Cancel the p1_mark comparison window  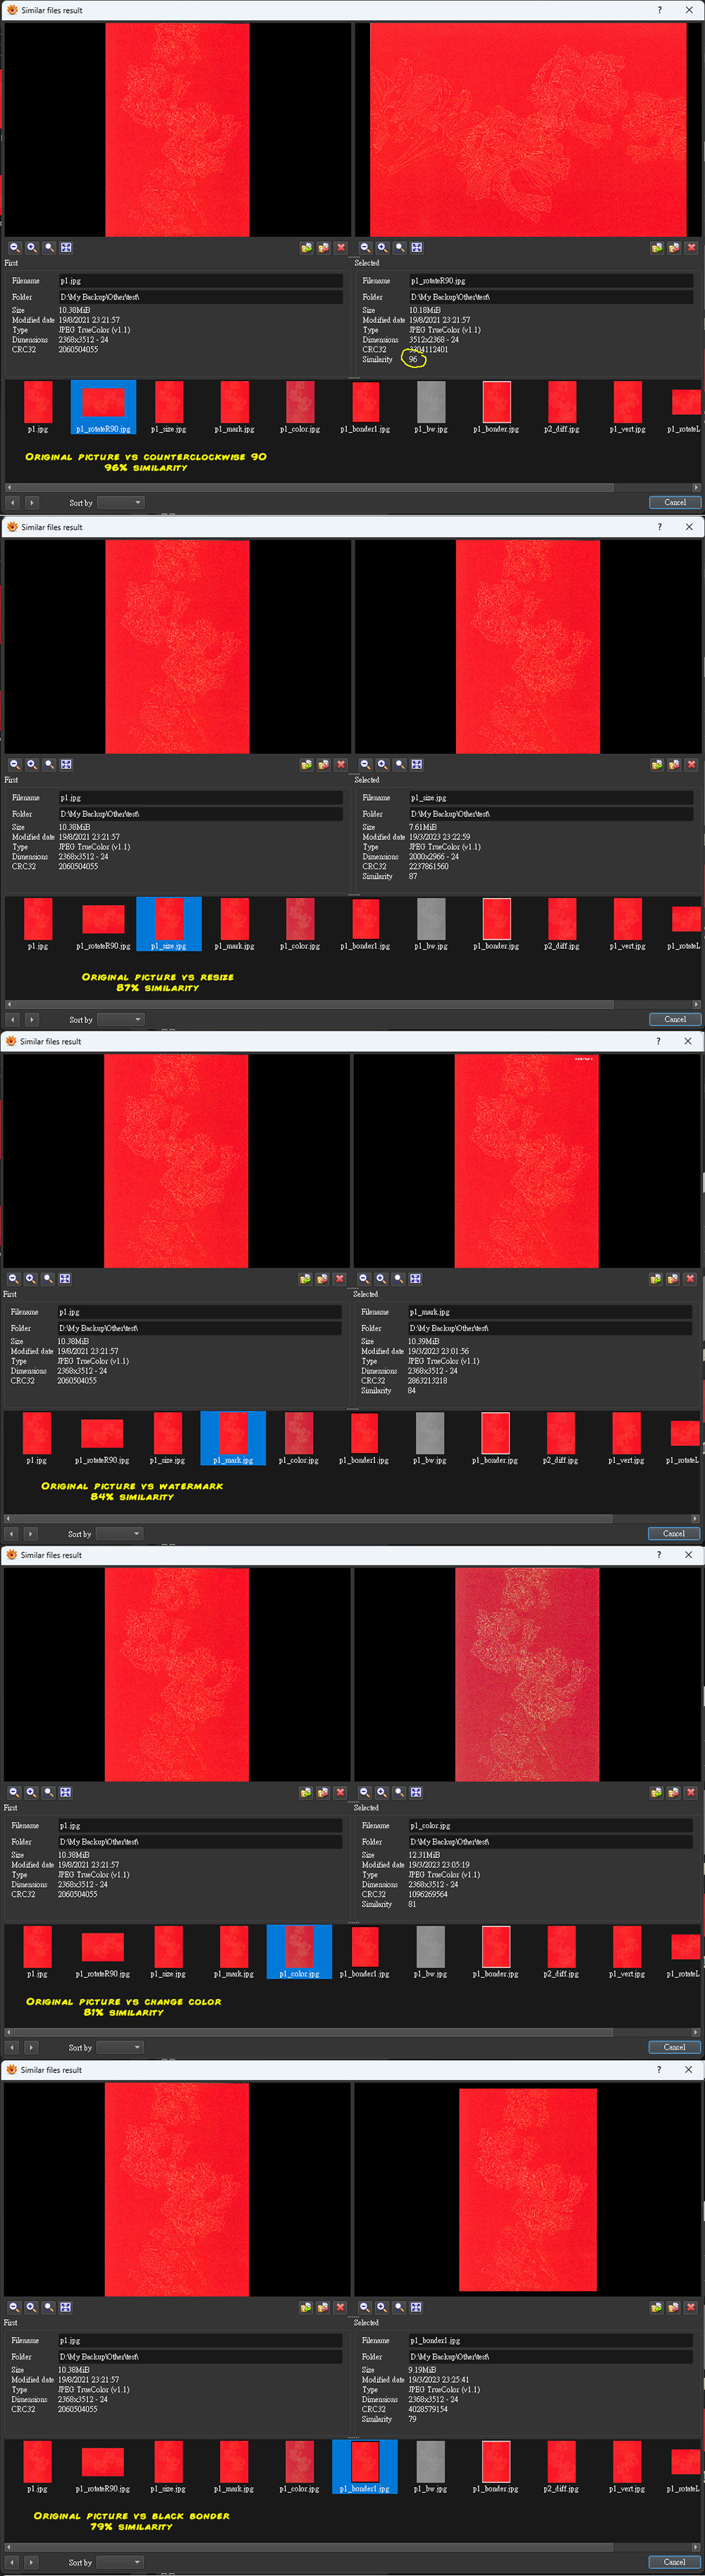click(x=674, y=1533)
